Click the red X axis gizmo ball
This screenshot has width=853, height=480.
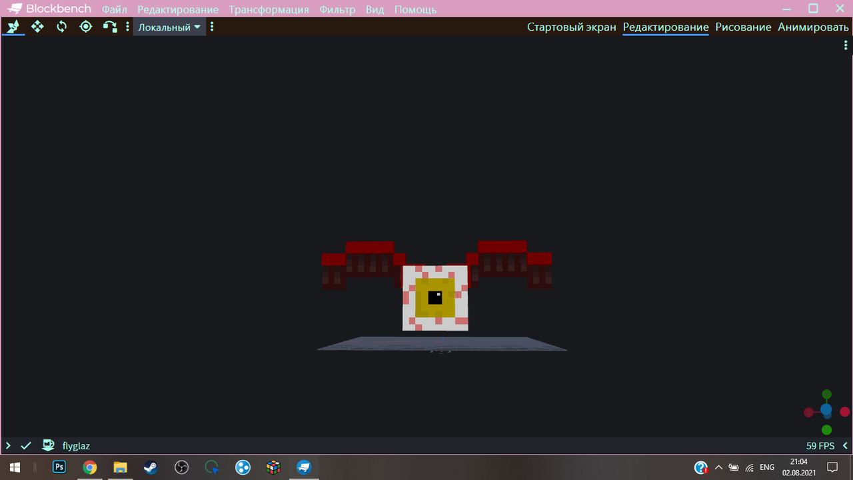pyautogui.click(x=844, y=412)
